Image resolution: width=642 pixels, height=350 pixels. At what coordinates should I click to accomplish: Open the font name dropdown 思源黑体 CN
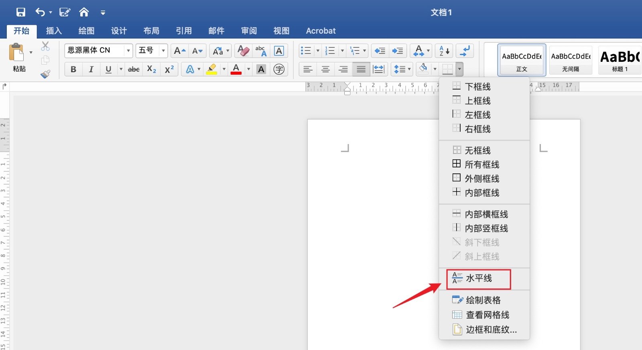pyautogui.click(x=128, y=51)
